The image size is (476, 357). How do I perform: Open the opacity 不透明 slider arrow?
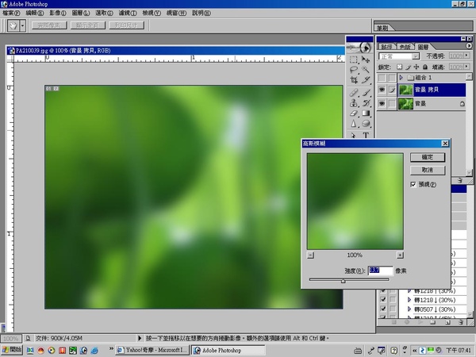(467, 56)
